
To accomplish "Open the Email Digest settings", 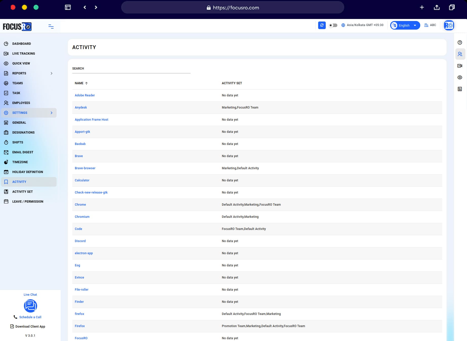I will pyautogui.click(x=23, y=152).
